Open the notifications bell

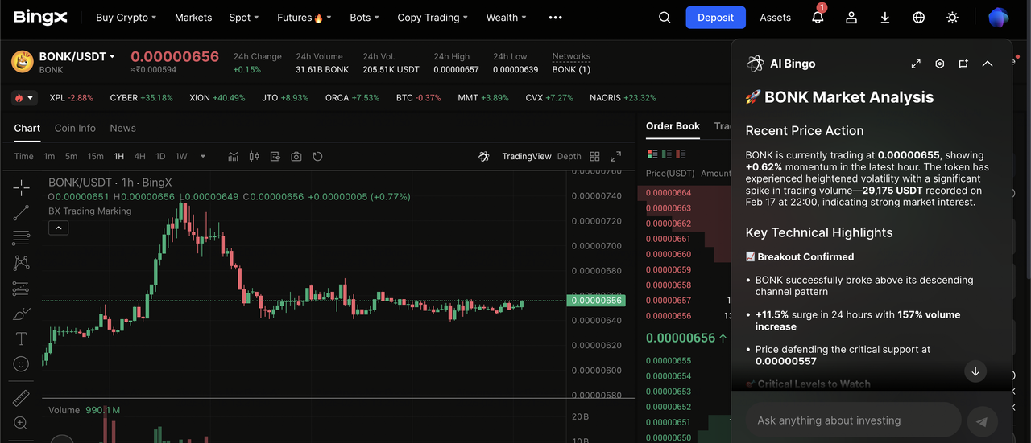click(x=818, y=18)
